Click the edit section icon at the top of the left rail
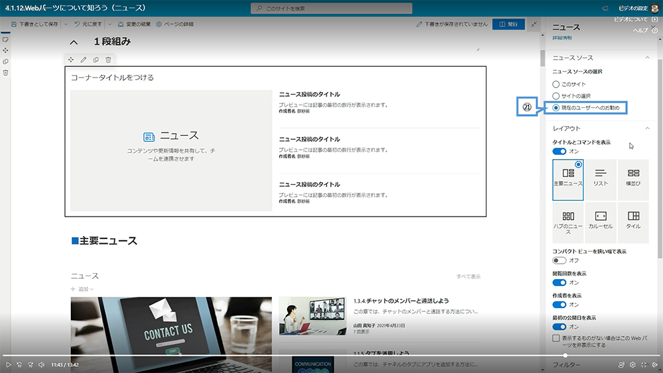This screenshot has height=373, width=663. click(5, 39)
